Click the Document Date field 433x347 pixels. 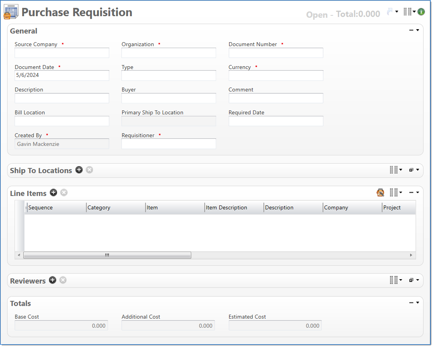click(x=62, y=75)
